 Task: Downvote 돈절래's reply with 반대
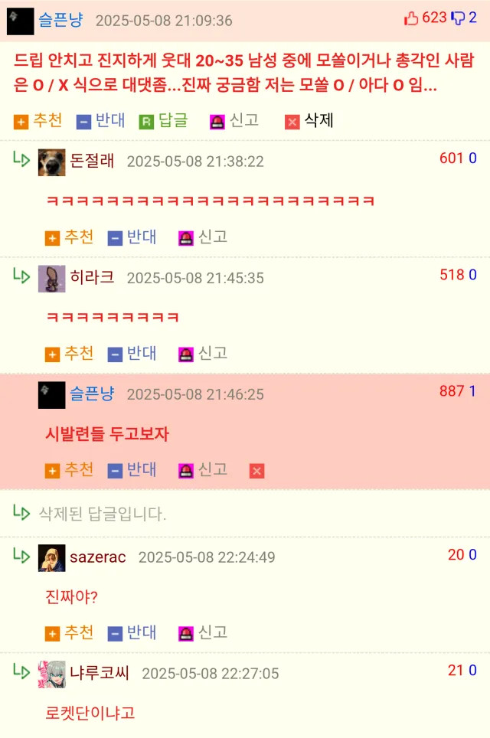point(132,237)
